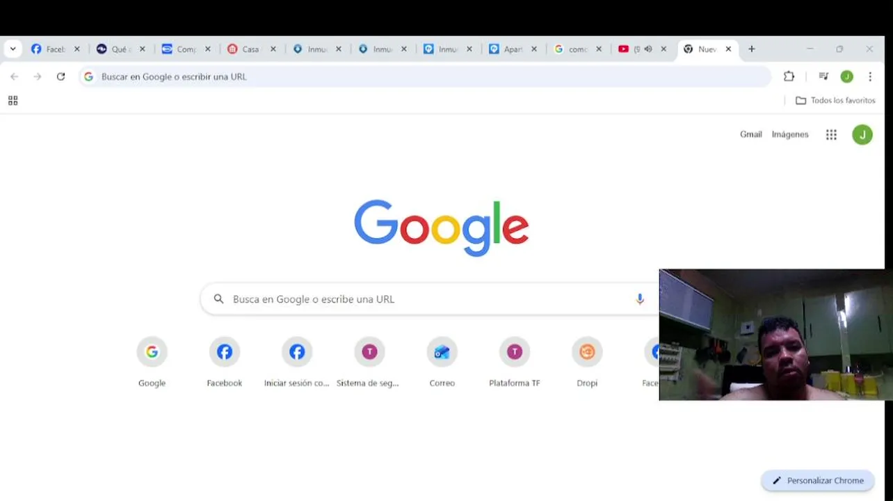Viewport: 893px width, 501px height.
Task: Switch to the "Qué" tab
Action: [113, 49]
